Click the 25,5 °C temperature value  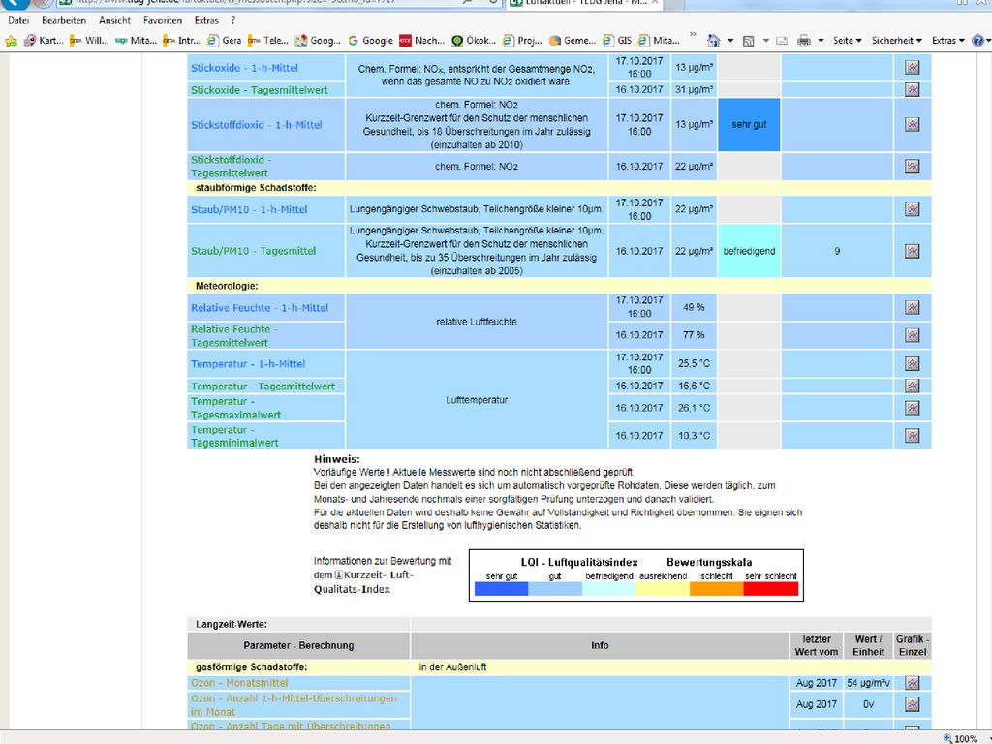pos(694,364)
